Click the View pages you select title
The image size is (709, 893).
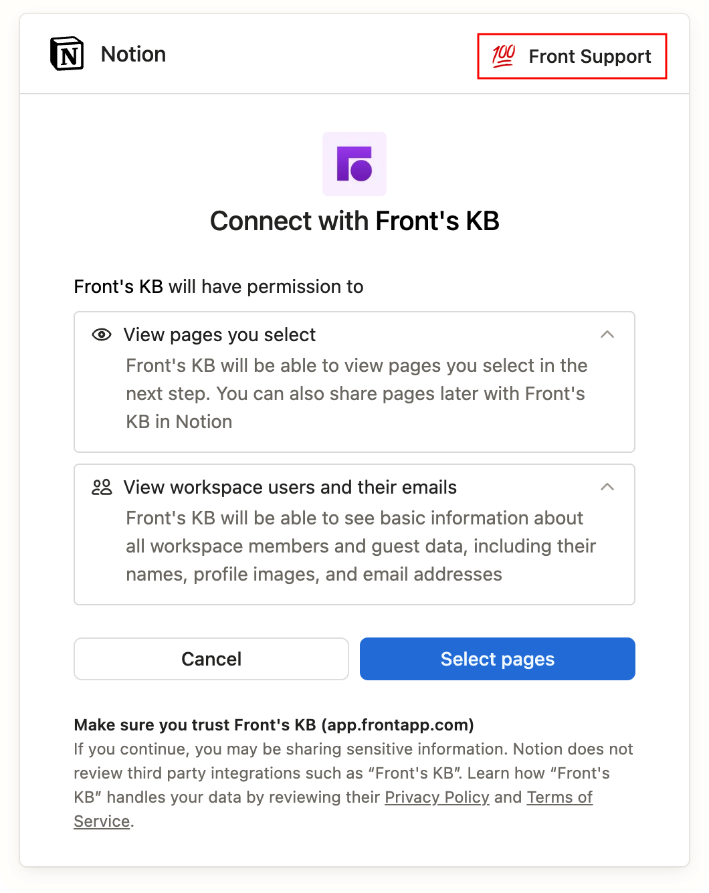tap(219, 334)
